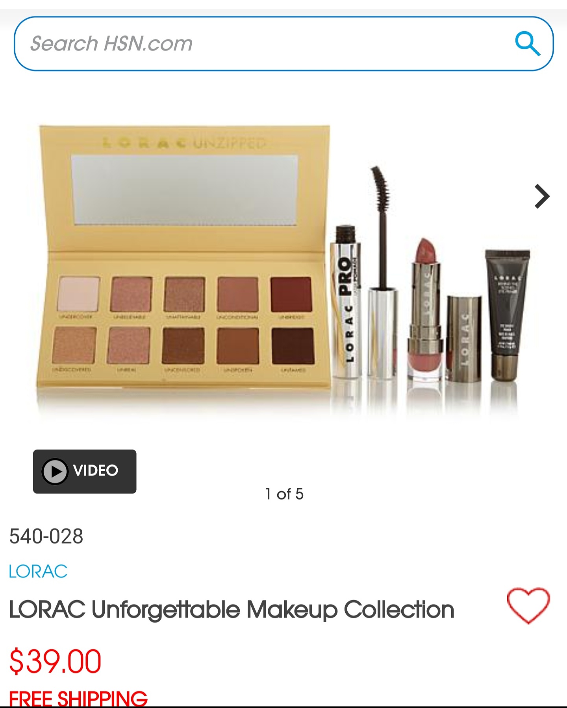Click the Unbridled deep red eyeshadow shade
567x708 pixels.
click(291, 294)
